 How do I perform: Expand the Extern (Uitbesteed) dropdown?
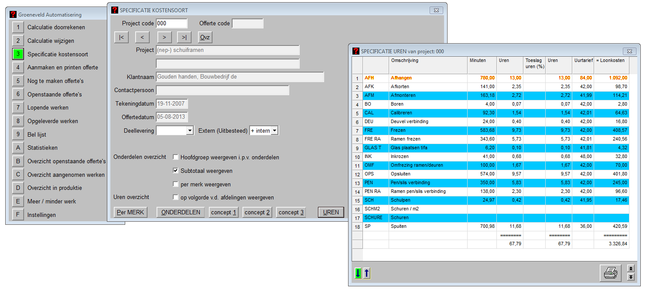coord(274,131)
